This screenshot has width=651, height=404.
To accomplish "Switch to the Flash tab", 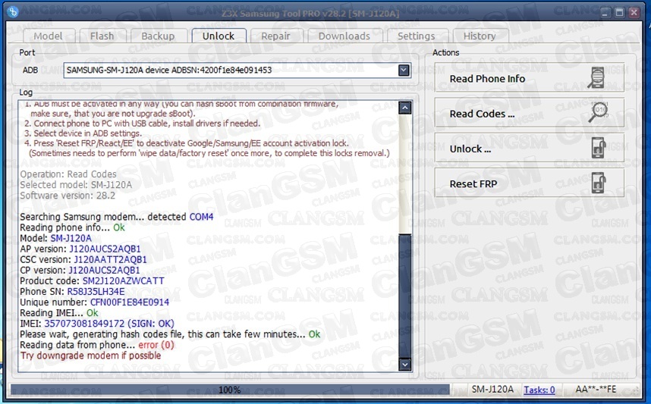I will (x=102, y=36).
